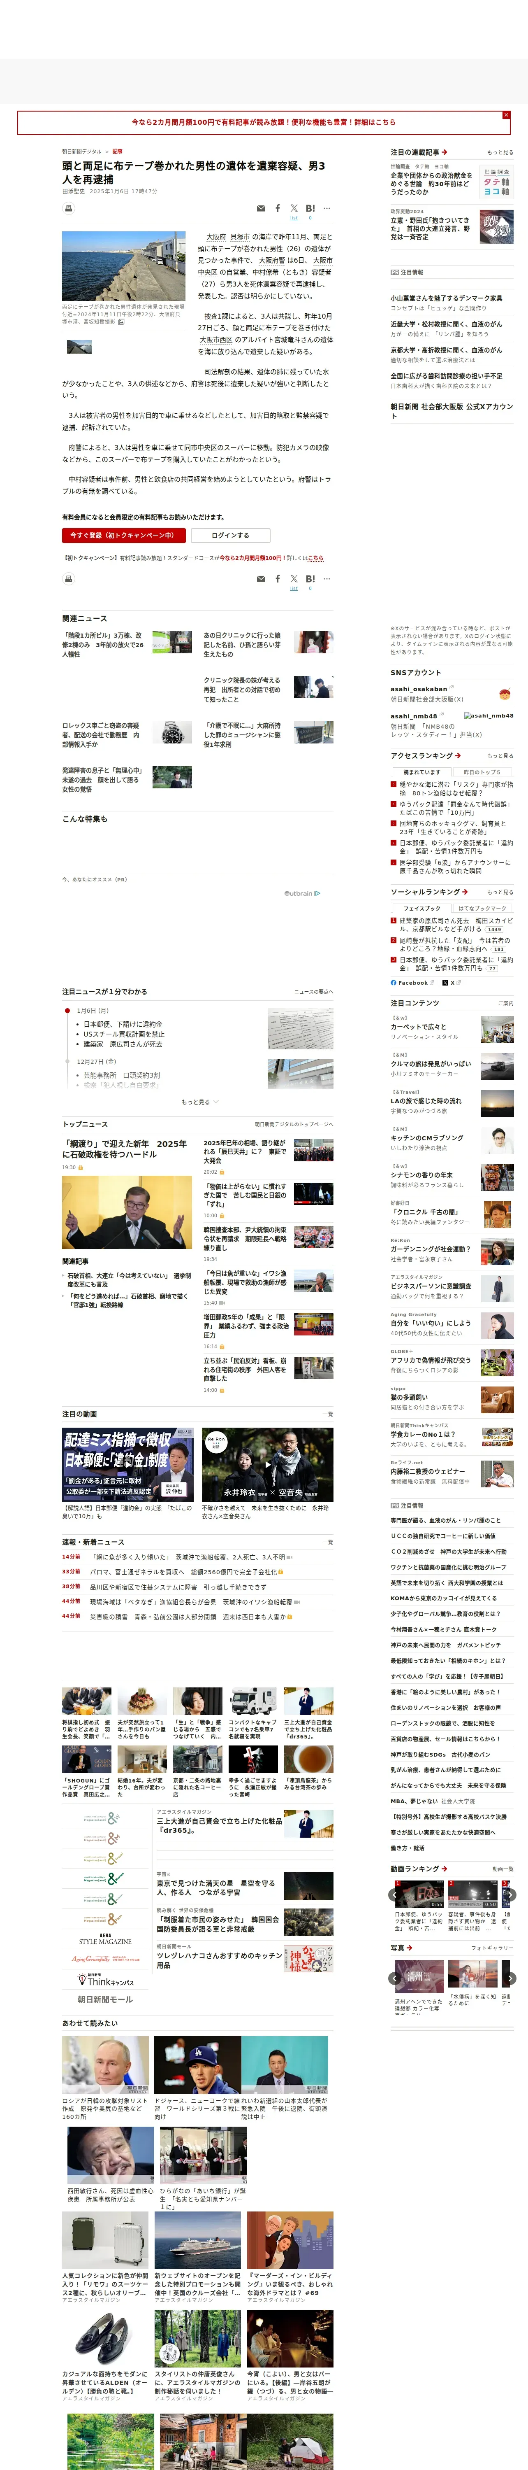Share on X from bottom share bar

pyautogui.click(x=294, y=579)
